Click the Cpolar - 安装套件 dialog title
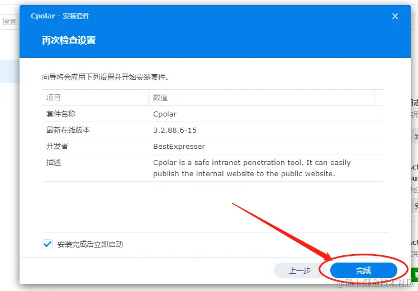The height and width of the screenshot is (291, 418). coord(60,16)
